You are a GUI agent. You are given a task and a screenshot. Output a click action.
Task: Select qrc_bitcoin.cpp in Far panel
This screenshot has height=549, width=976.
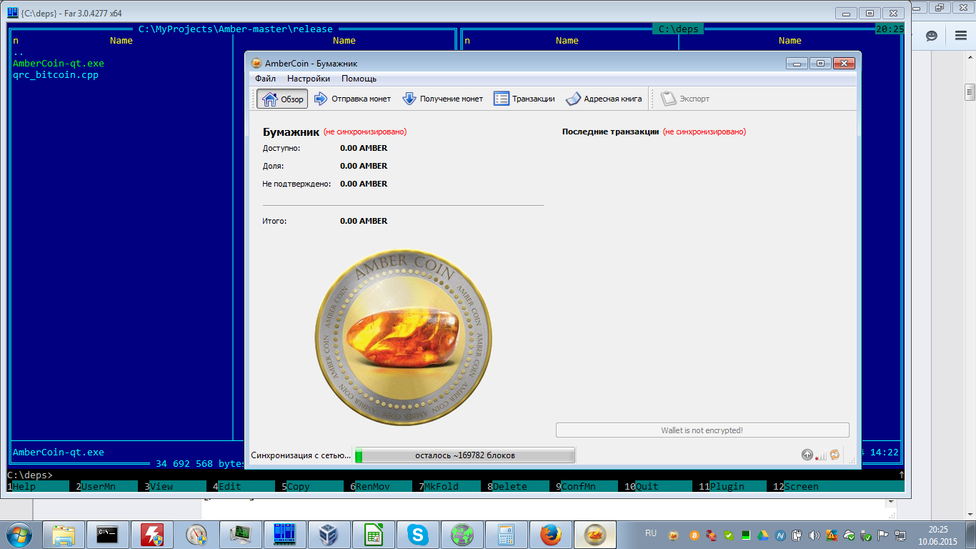tap(56, 75)
